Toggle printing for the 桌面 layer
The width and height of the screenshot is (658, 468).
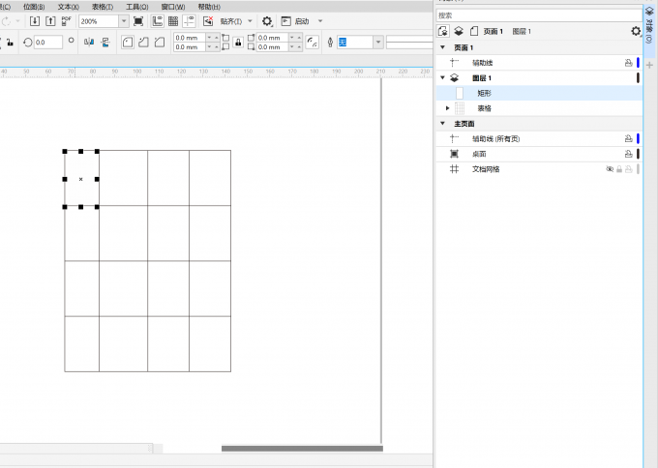pyautogui.click(x=628, y=154)
